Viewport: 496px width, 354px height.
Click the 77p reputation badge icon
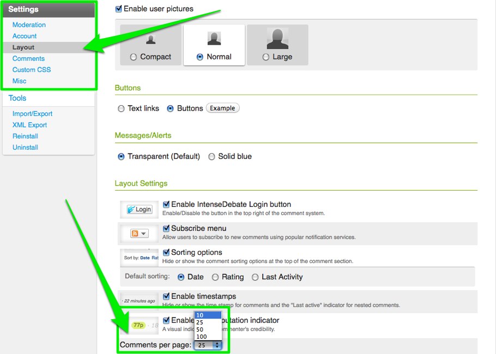[138, 325]
